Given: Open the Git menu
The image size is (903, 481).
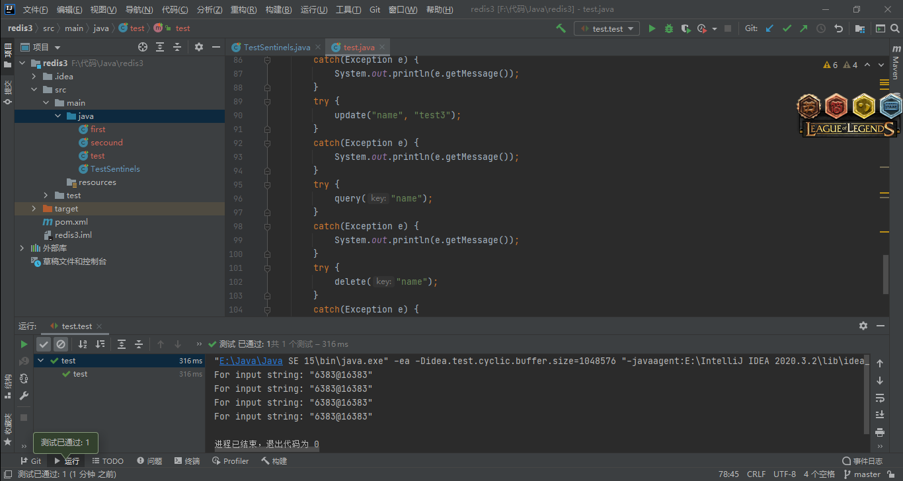Looking at the screenshot, I should [375, 10].
